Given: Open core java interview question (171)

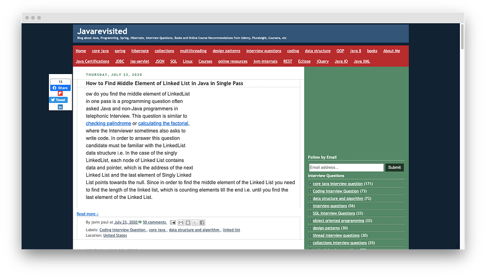Looking at the screenshot, I should (x=337, y=184).
